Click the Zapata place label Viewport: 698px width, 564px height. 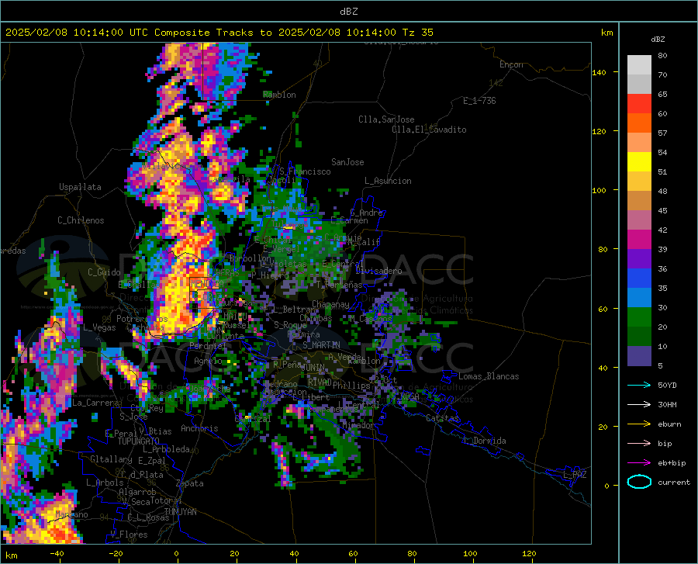click(x=190, y=483)
